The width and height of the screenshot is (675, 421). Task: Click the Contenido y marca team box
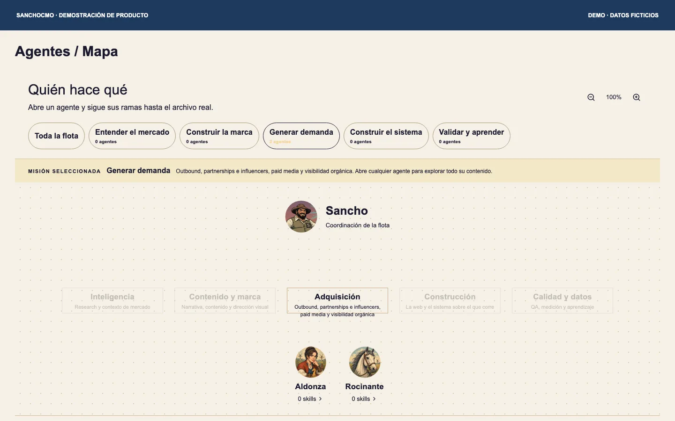pos(225,300)
